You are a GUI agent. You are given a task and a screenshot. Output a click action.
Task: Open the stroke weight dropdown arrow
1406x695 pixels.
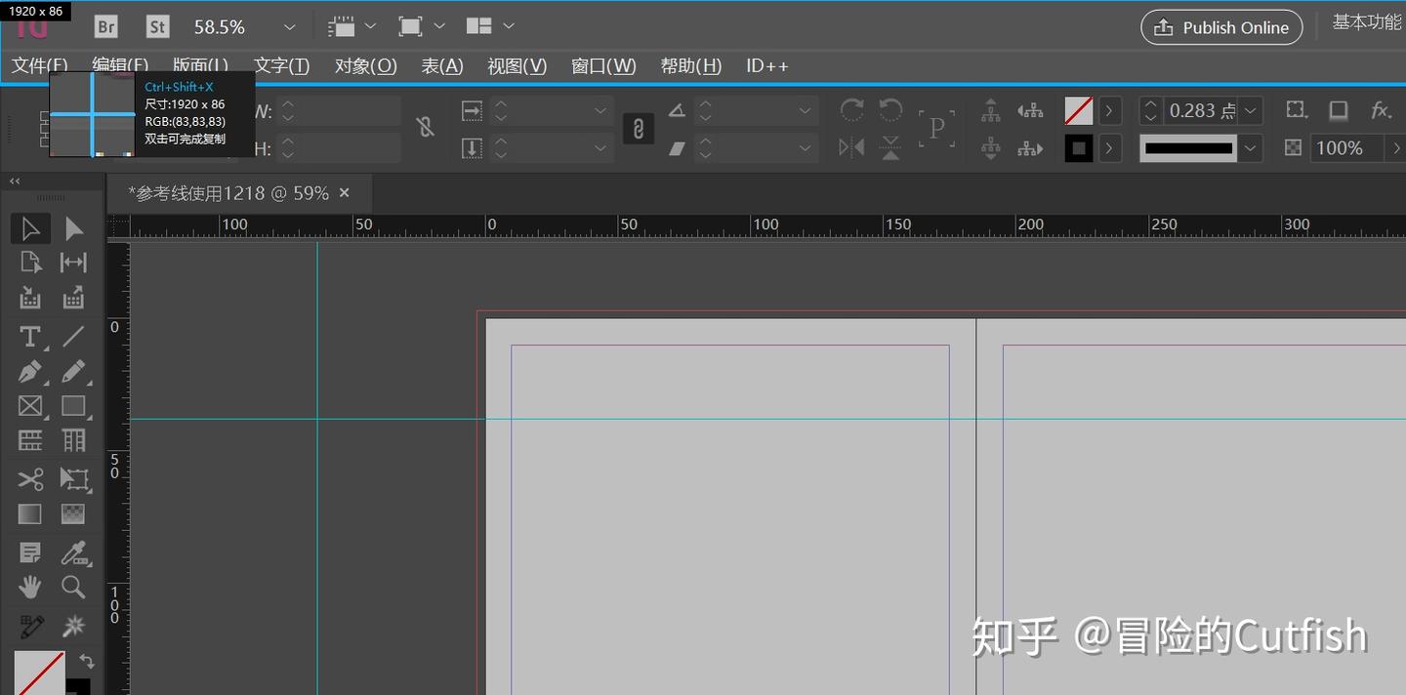(x=1251, y=109)
